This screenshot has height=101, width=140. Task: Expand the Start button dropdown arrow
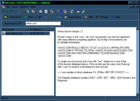pos(36,17)
